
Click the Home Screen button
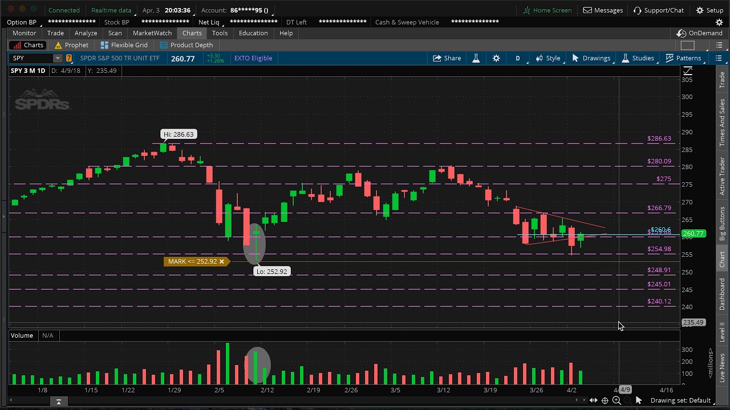[547, 10]
